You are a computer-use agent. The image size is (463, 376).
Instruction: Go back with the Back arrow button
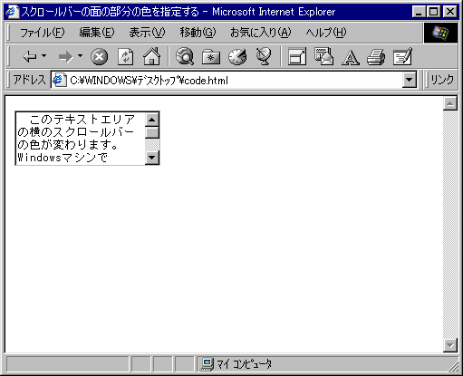(x=30, y=56)
